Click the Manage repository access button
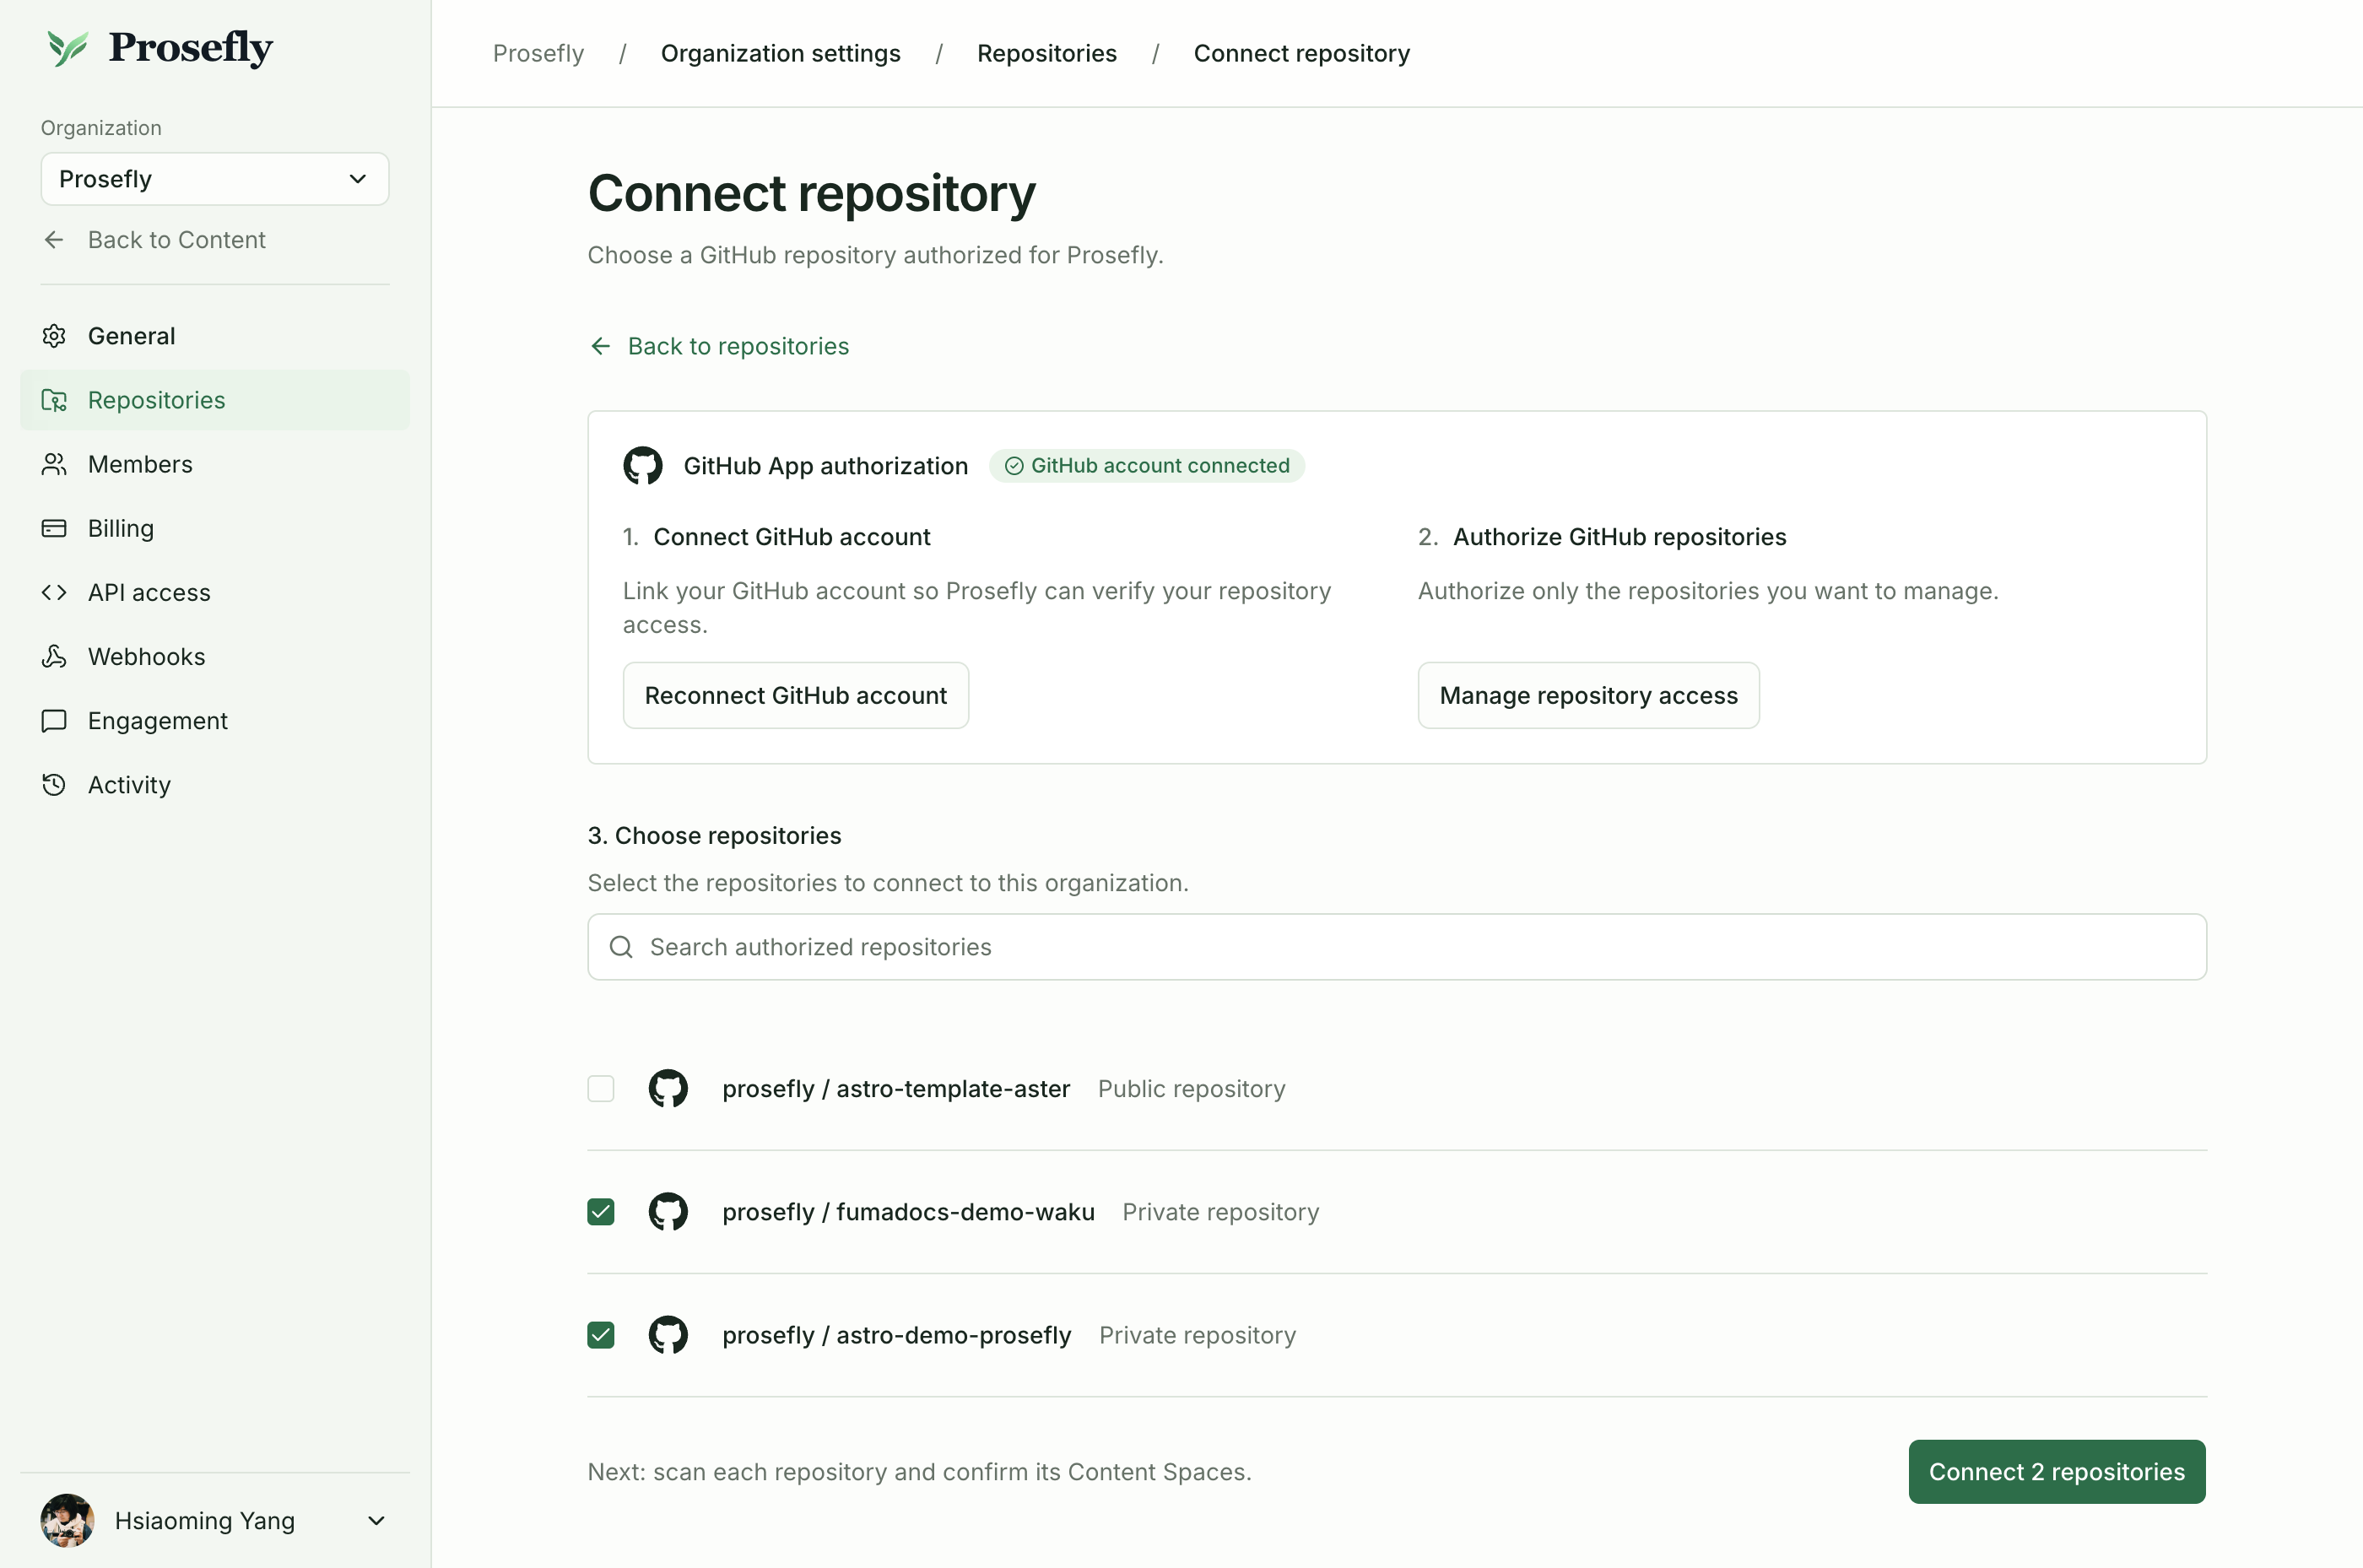The image size is (2363, 1568). [x=1588, y=695]
